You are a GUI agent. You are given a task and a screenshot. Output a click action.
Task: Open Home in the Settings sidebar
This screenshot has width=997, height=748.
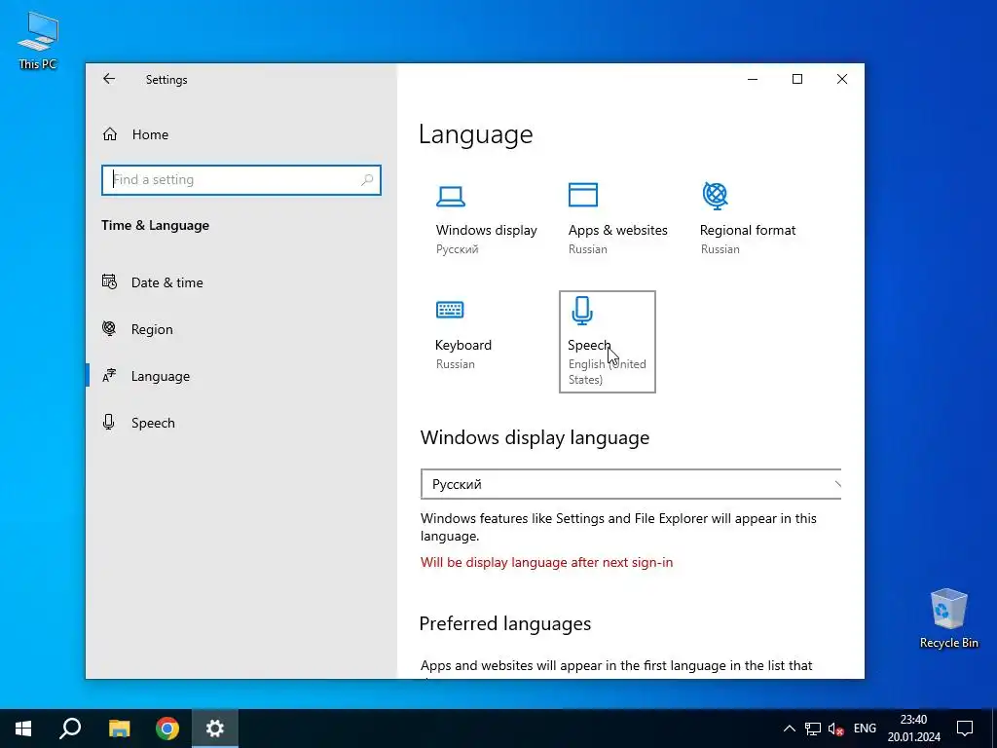click(150, 134)
